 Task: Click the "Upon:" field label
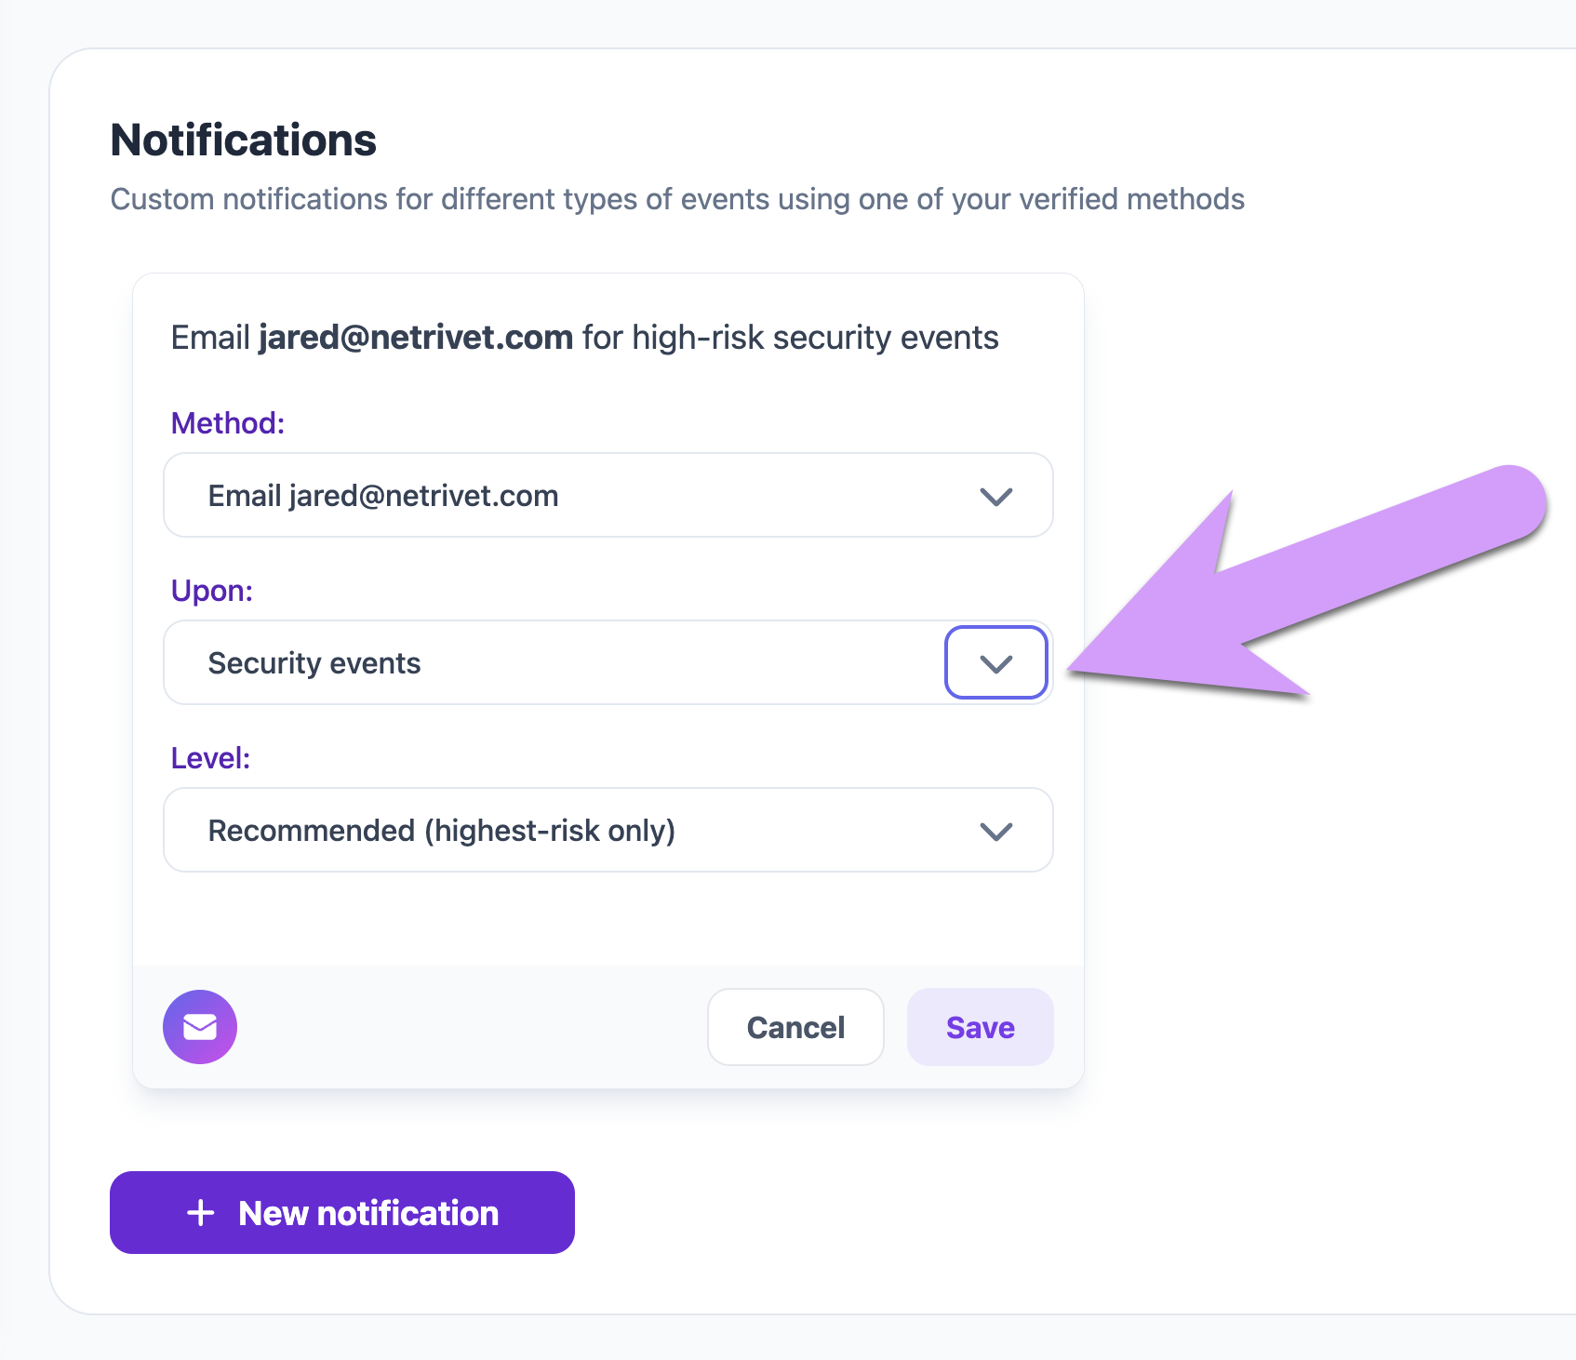pyautogui.click(x=212, y=591)
